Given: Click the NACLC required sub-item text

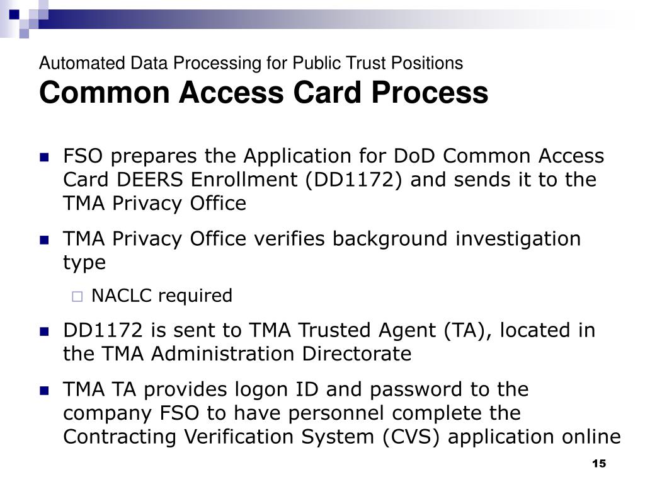Looking at the screenshot, I should click(162, 296).
